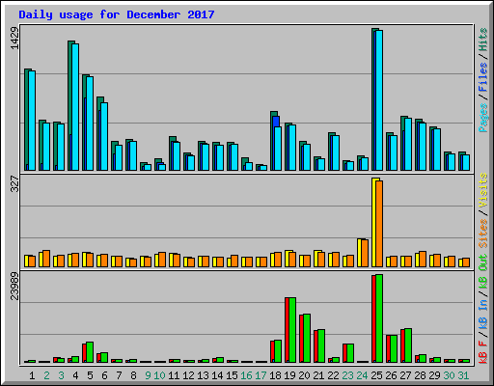The image size is (494, 386).
Task: Click the 'kB In' legend label
Action: click(483, 315)
